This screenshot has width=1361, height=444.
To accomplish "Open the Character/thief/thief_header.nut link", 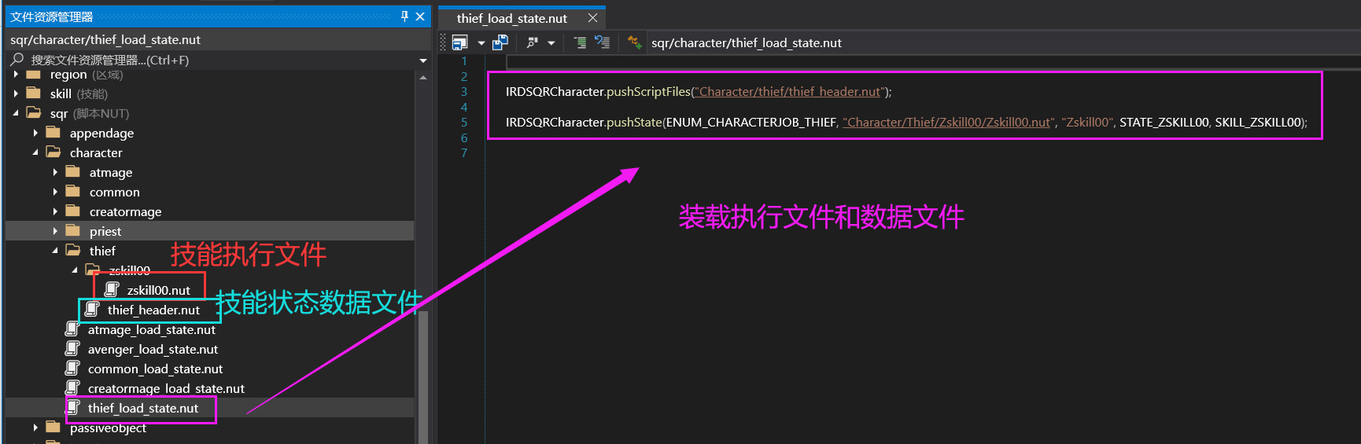I will [789, 92].
